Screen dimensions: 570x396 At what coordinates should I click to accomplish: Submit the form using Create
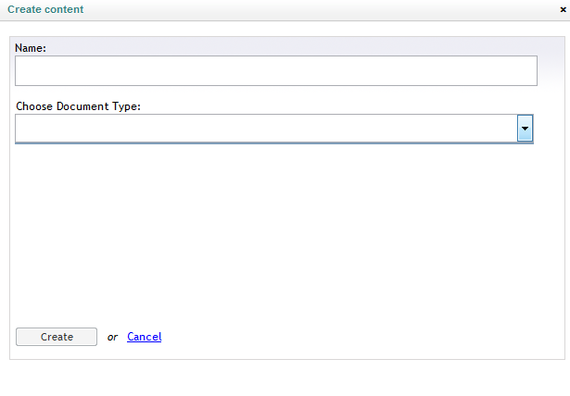tap(57, 337)
